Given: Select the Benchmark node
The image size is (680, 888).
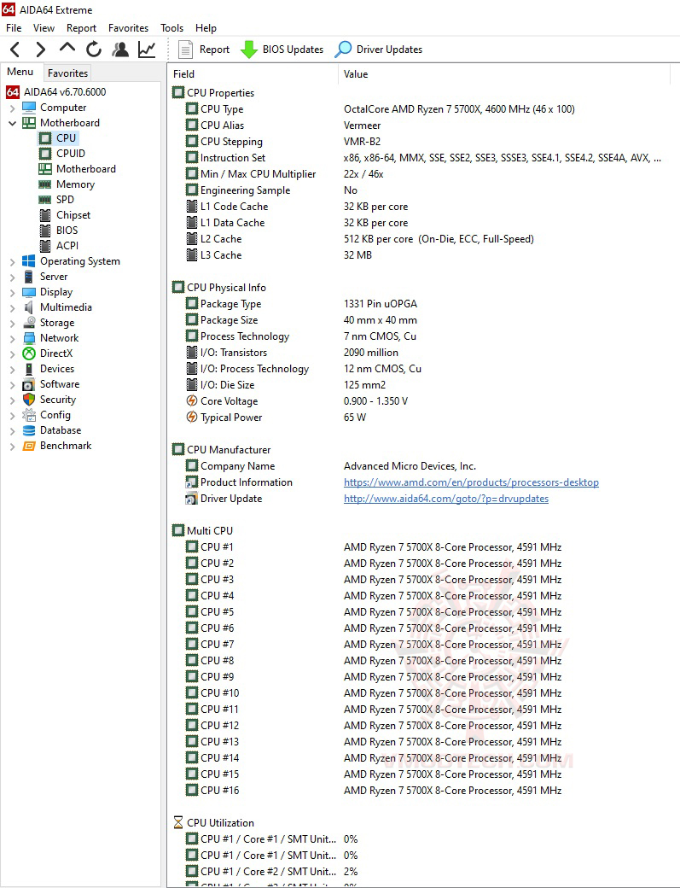Looking at the screenshot, I should pyautogui.click(x=57, y=446).
